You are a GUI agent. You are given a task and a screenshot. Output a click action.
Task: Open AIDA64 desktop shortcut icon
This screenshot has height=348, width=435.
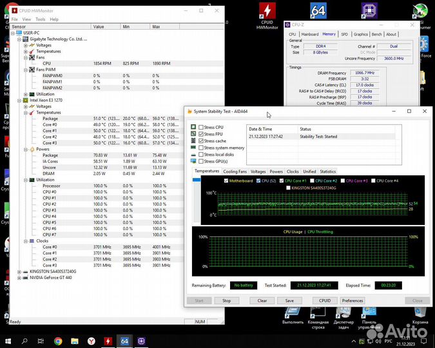click(x=318, y=11)
